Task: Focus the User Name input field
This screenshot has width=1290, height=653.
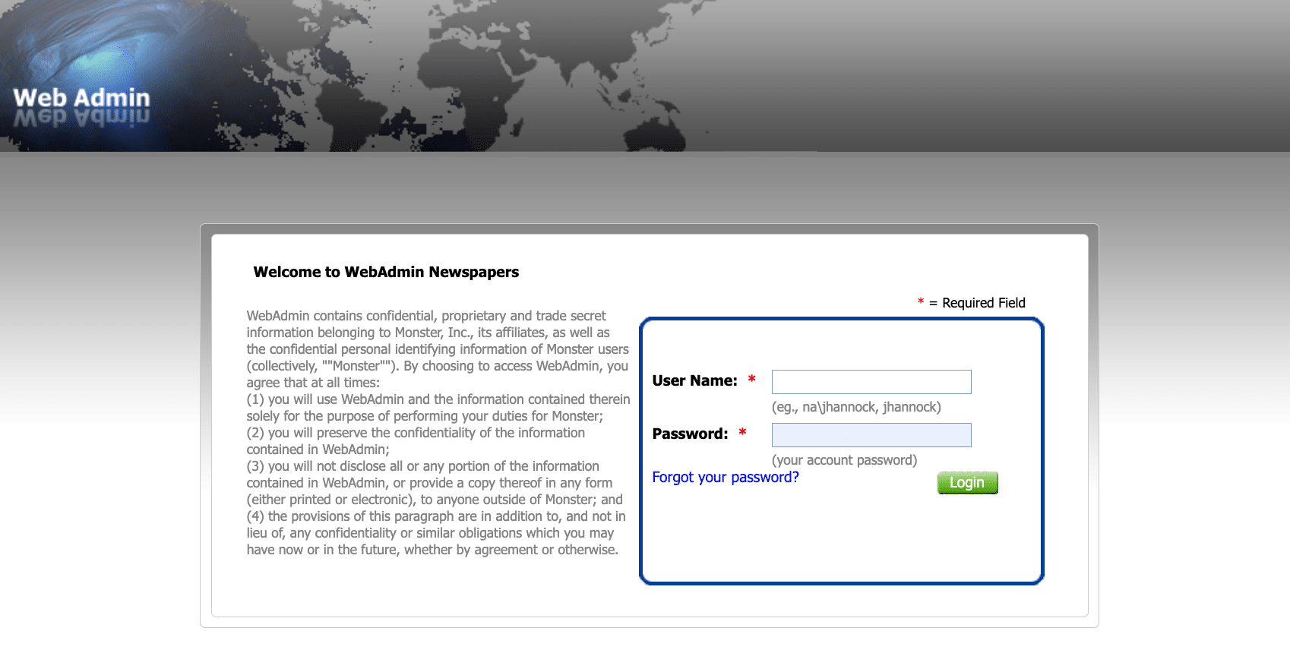Action: pyautogui.click(x=871, y=382)
